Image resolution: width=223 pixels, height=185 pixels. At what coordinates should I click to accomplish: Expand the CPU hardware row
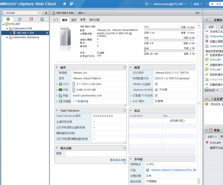(57, 84)
